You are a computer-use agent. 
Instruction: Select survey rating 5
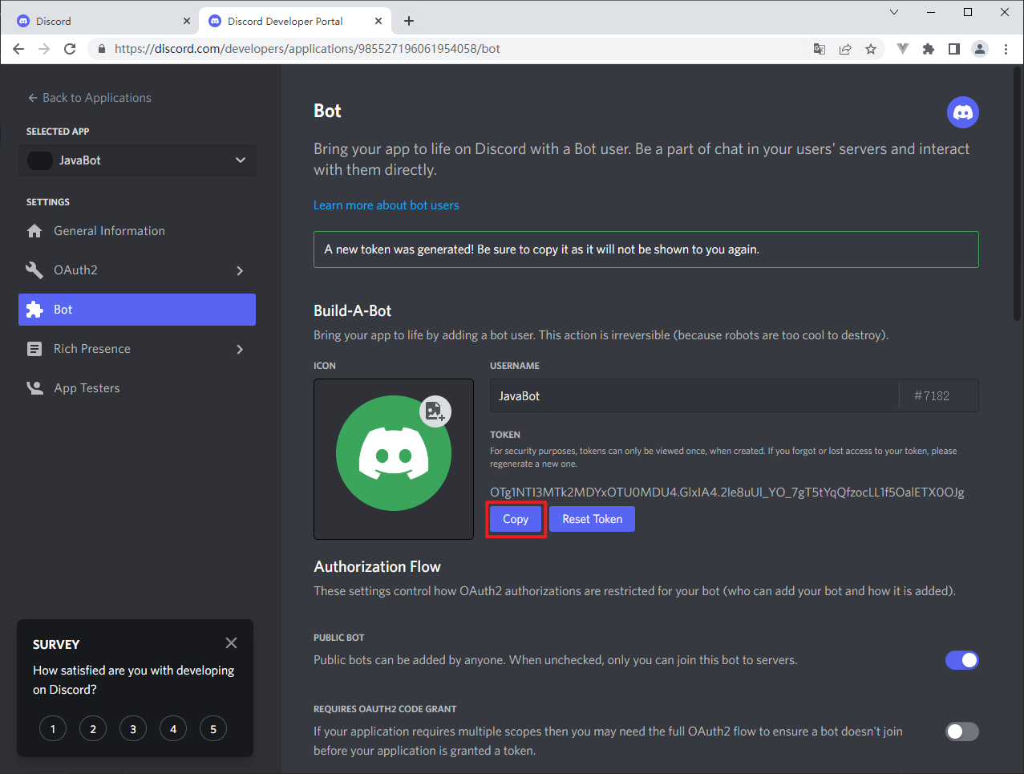pyautogui.click(x=213, y=729)
